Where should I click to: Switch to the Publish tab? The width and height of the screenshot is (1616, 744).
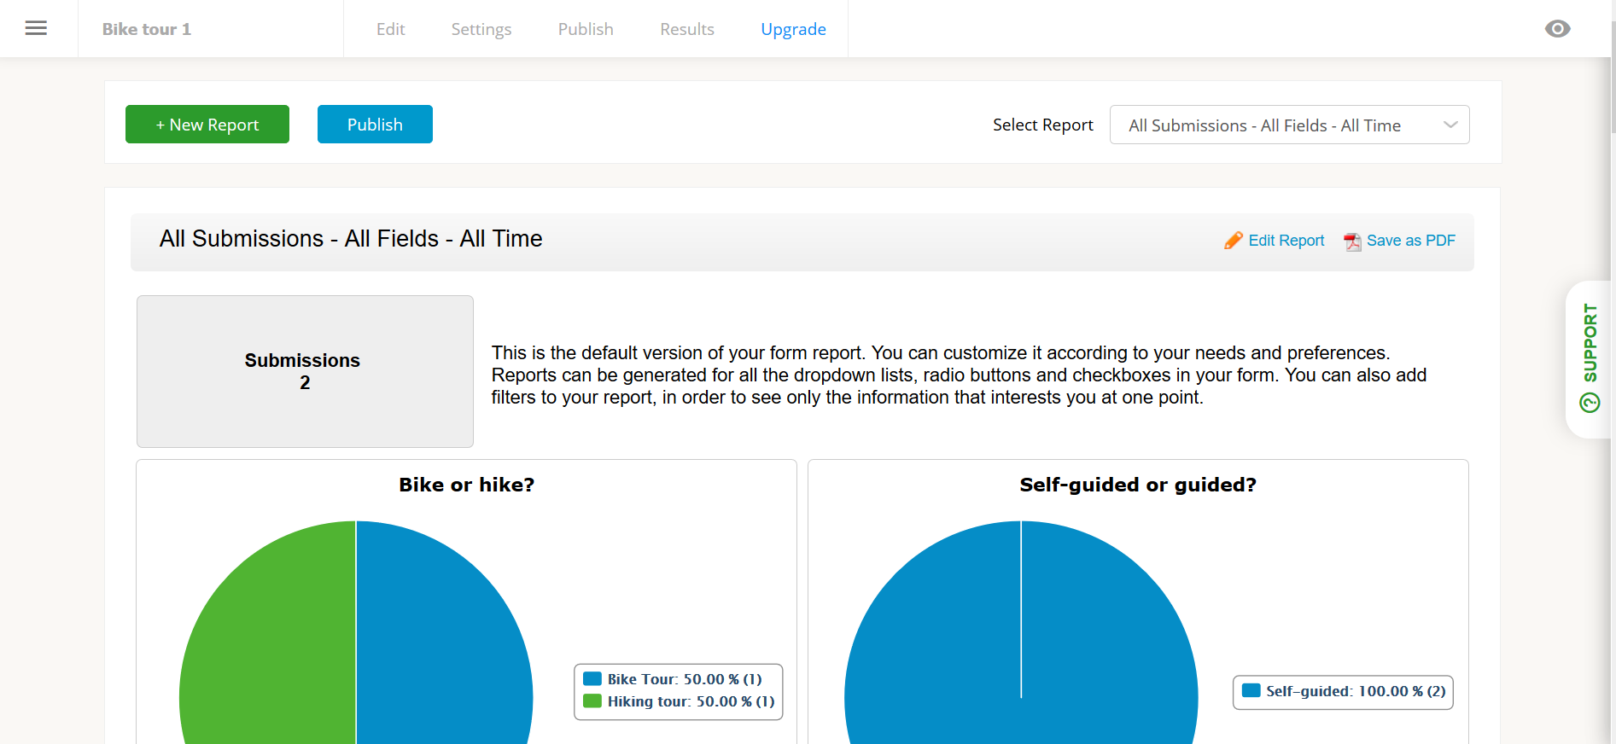pyautogui.click(x=586, y=29)
